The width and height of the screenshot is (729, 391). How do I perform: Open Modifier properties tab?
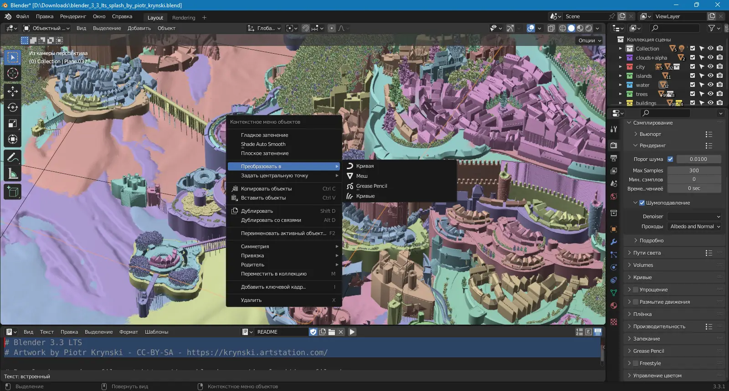coord(614,242)
